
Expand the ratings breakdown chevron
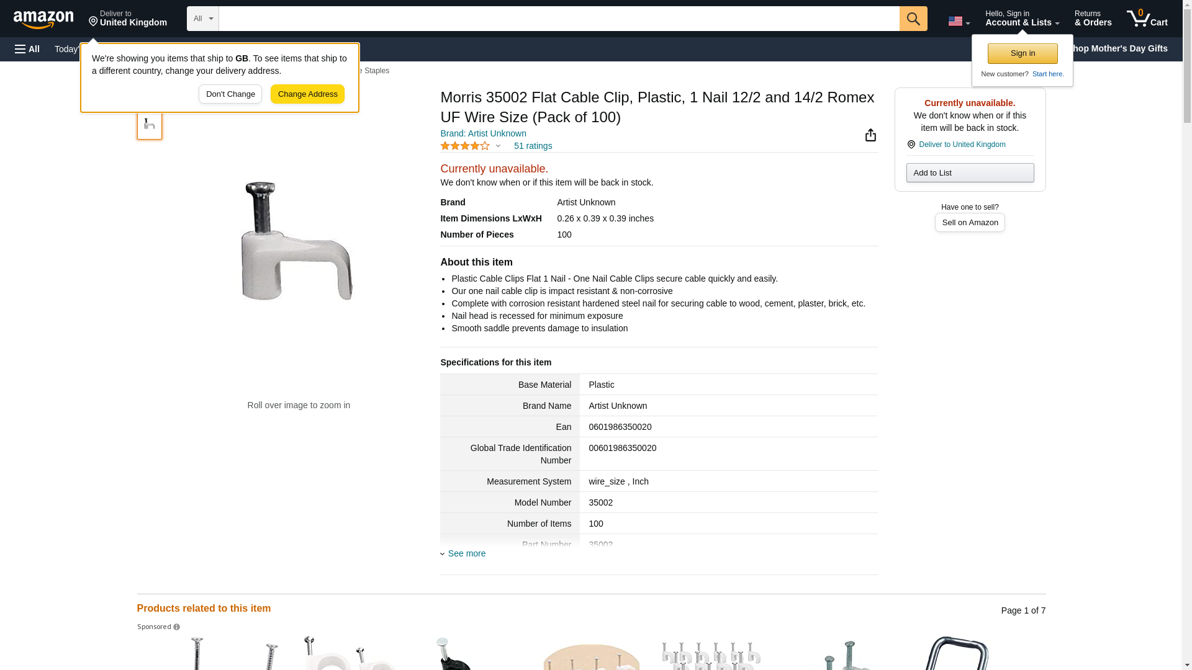pos(498,146)
